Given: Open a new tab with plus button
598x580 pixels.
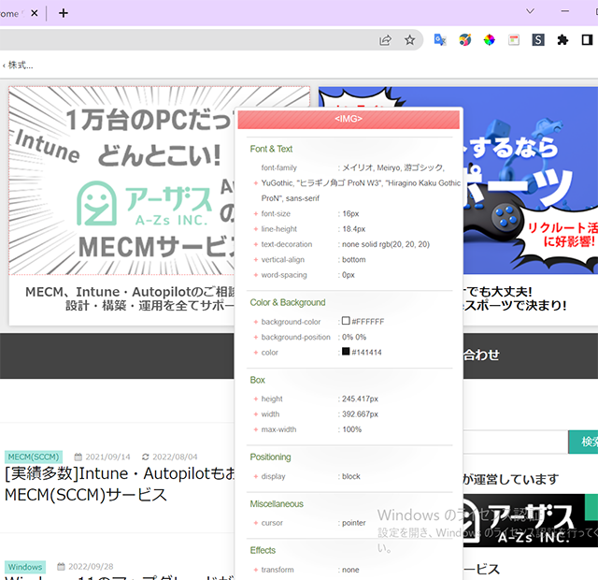Looking at the screenshot, I should coord(64,13).
